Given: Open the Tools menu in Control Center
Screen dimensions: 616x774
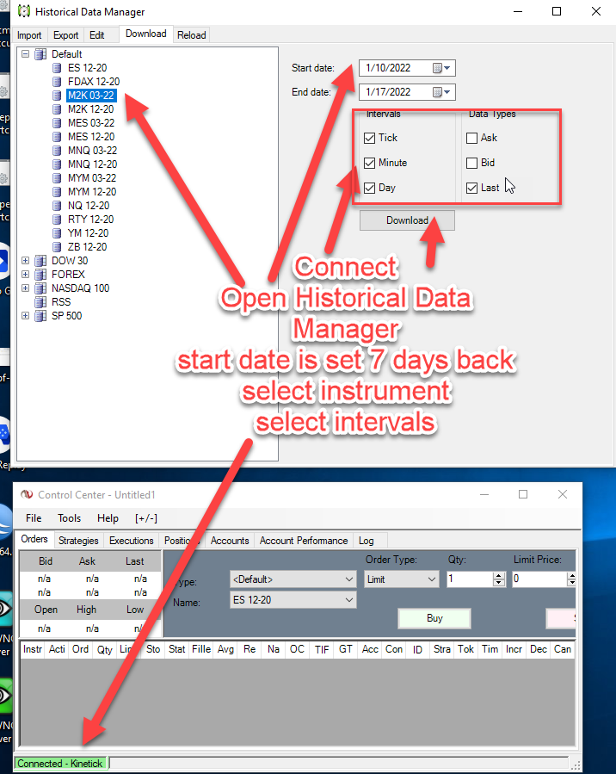Looking at the screenshot, I should pos(69,518).
